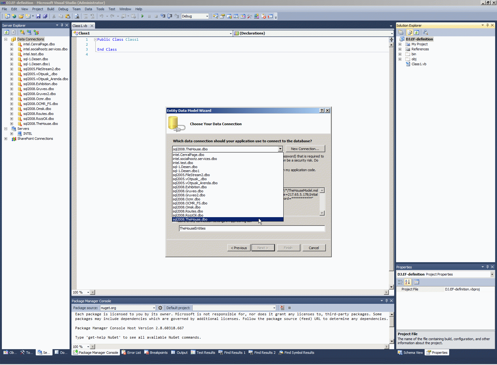Image resolution: width=497 pixels, height=365 pixels.
Task: Open the data connection combo box arrow
Action: tap(280, 149)
